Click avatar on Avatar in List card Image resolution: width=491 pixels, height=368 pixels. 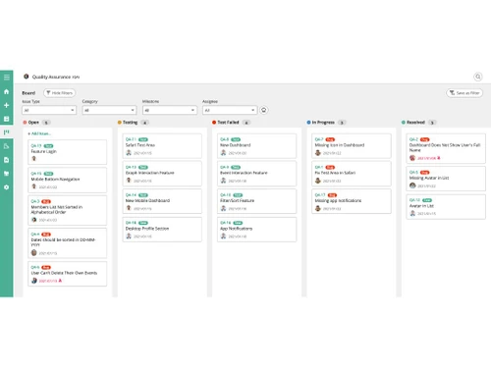pyautogui.click(x=412, y=213)
